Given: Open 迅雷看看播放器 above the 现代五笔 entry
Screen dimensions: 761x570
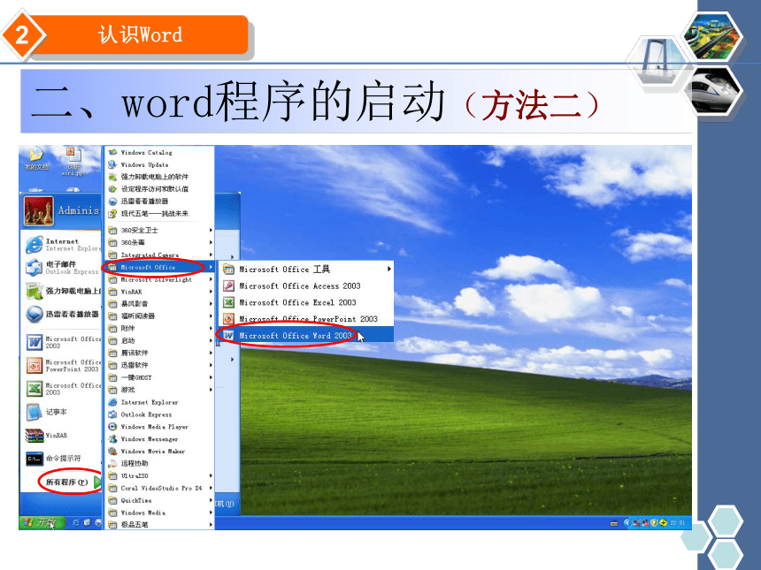Looking at the screenshot, I should point(138,201).
